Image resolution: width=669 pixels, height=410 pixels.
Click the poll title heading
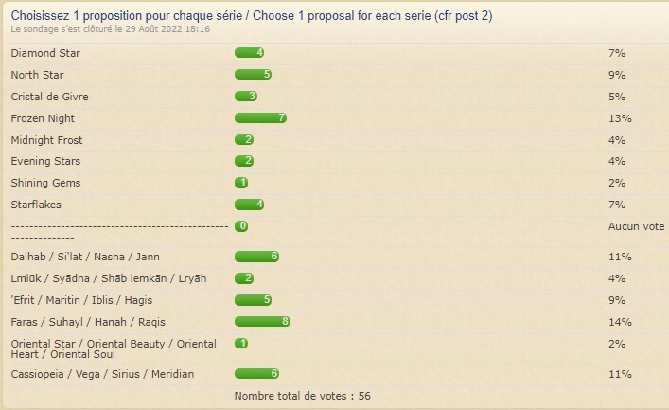[x=251, y=16]
